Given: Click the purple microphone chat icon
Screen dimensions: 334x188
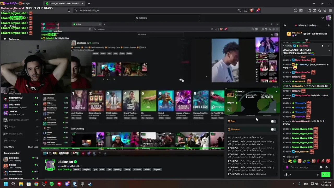Looking at the screenshot, I should (287, 167).
